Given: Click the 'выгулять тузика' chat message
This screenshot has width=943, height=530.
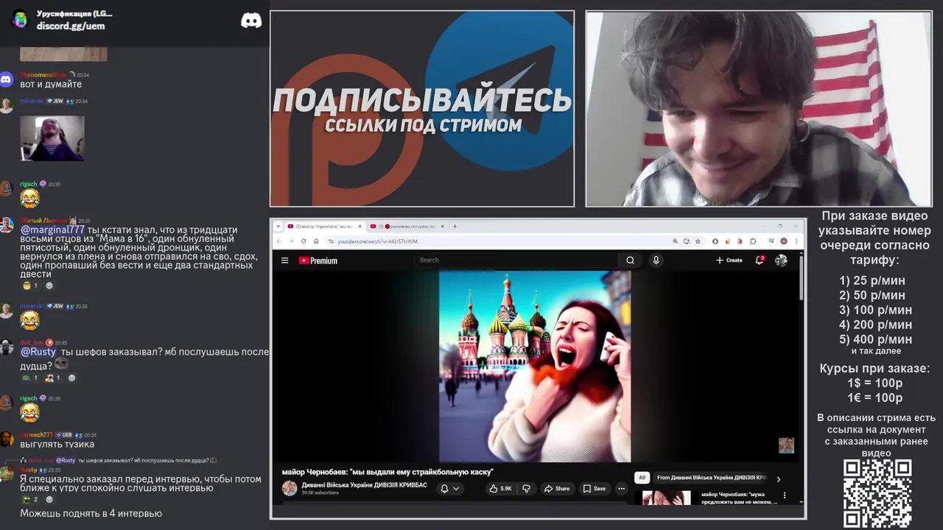Looking at the screenshot, I should point(57,444).
